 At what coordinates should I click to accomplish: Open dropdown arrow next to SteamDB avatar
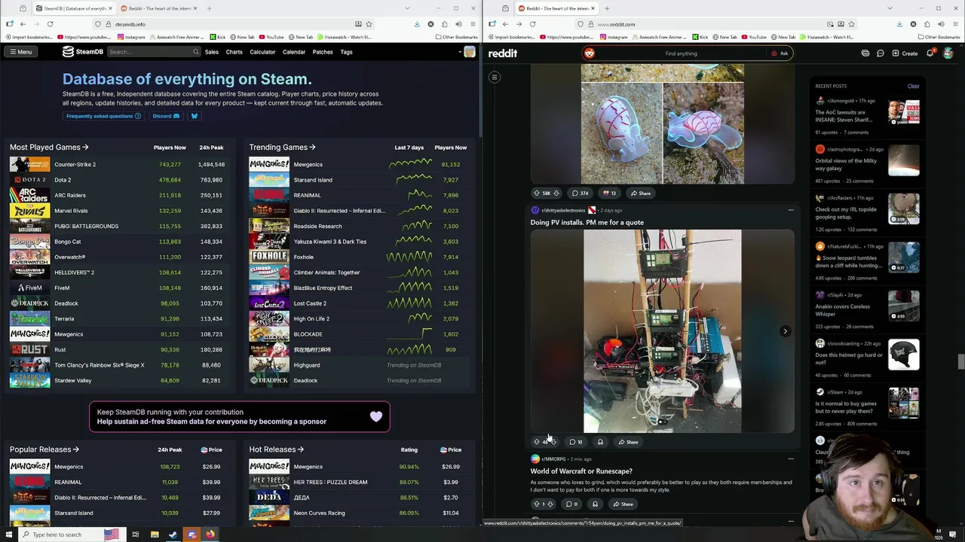(460, 52)
